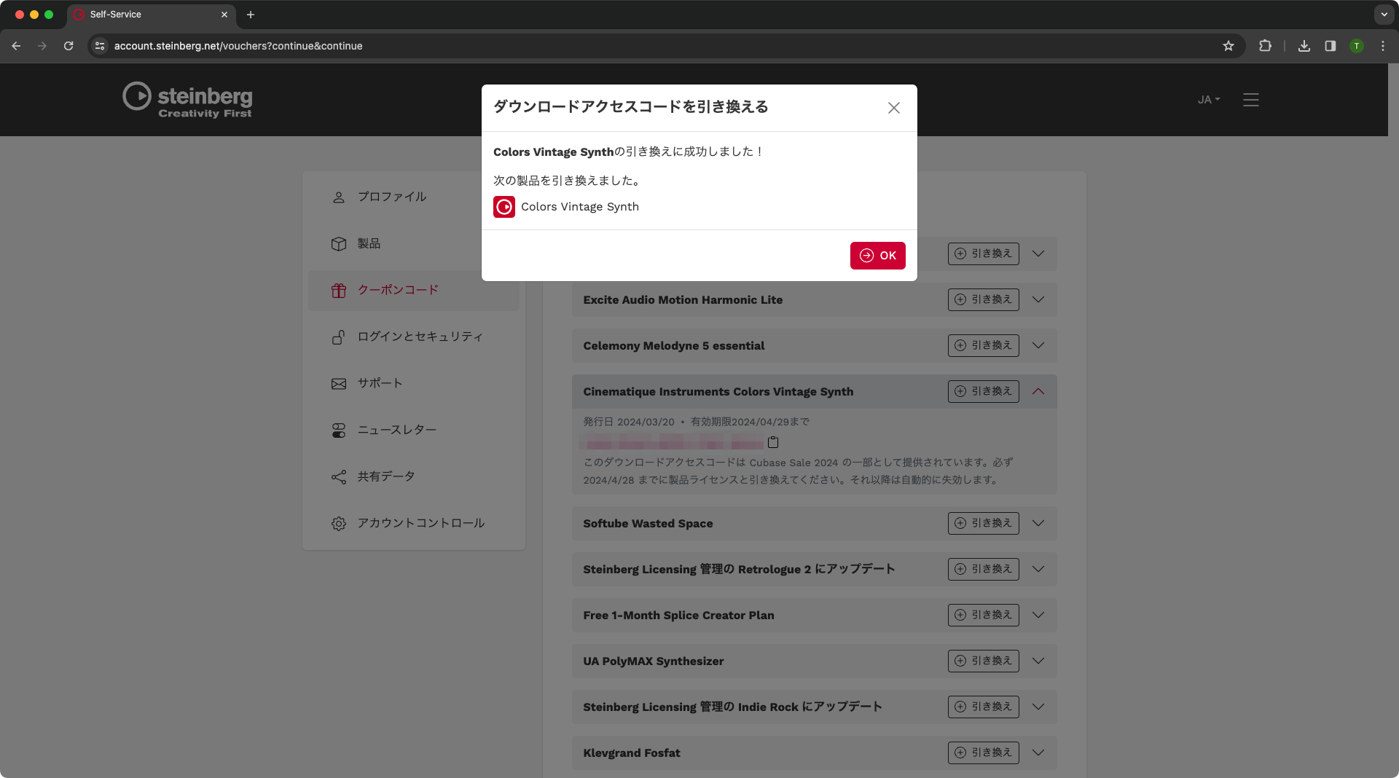This screenshot has width=1399, height=778.
Task: Expand the UA PolyMAX Synthesizer row
Action: (1038, 661)
